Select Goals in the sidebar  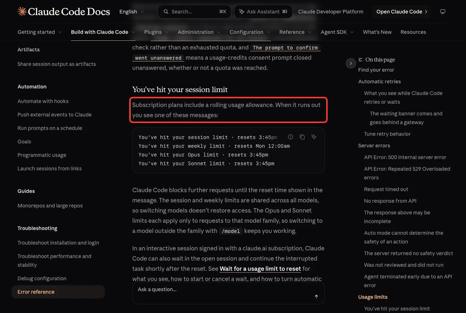24,142
